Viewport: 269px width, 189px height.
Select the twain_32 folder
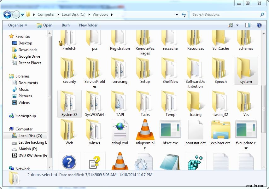tap(221, 104)
